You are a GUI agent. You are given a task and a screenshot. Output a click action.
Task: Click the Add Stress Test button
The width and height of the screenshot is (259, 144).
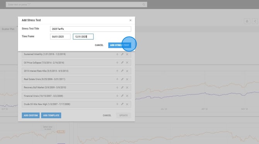(x=119, y=45)
